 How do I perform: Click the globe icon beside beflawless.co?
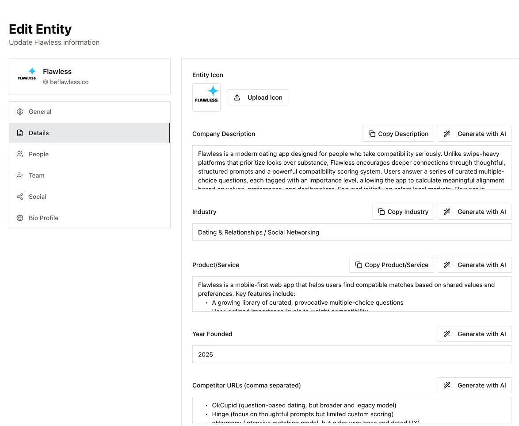point(46,82)
